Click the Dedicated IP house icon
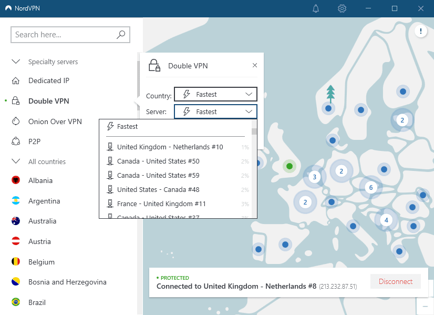 coord(16,80)
